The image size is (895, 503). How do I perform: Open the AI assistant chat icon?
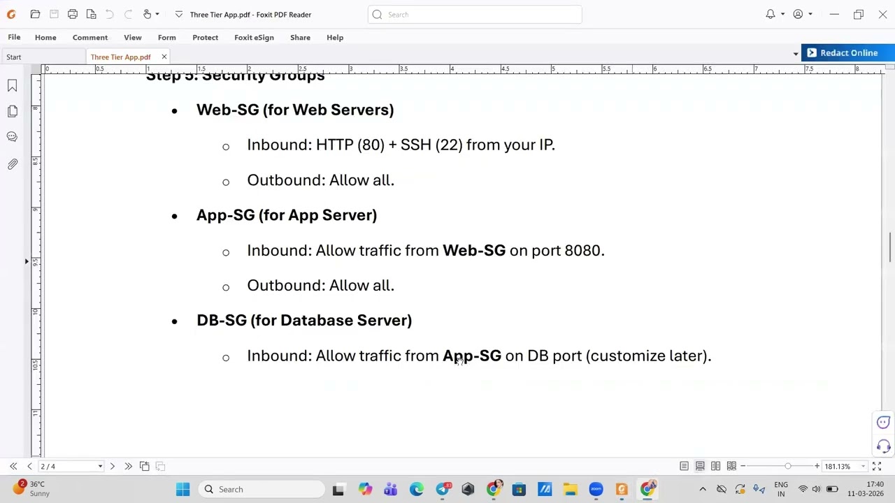tap(883, 422)
